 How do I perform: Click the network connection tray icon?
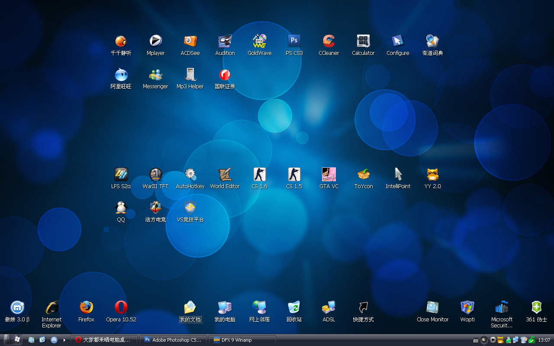click(515, 340)
